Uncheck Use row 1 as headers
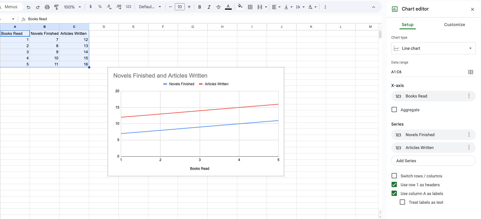This screenshot has height=219, width=481. [394, 184]
